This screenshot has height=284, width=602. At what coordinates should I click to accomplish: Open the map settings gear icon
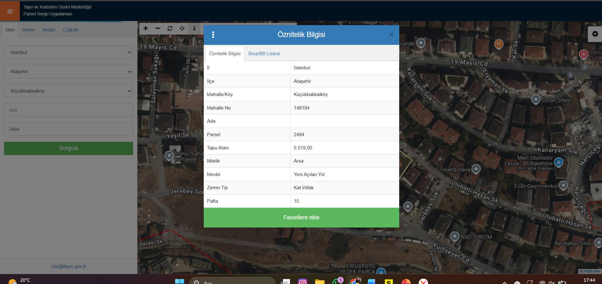(x=595, y=34)
